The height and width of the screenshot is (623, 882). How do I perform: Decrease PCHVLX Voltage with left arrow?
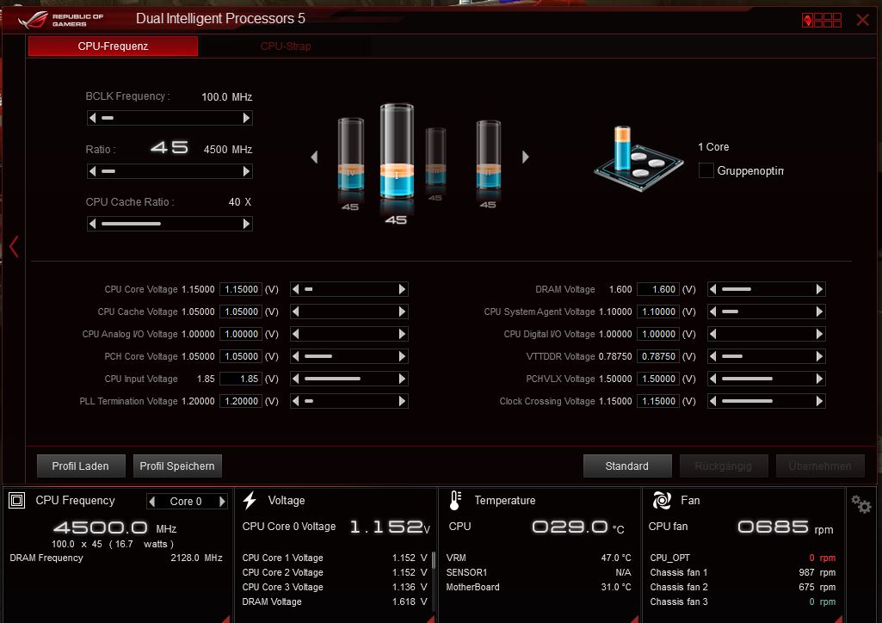(713, 379)
